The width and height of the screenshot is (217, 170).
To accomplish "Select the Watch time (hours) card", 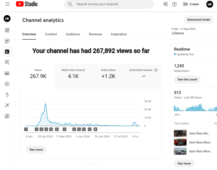I will 73,77.
